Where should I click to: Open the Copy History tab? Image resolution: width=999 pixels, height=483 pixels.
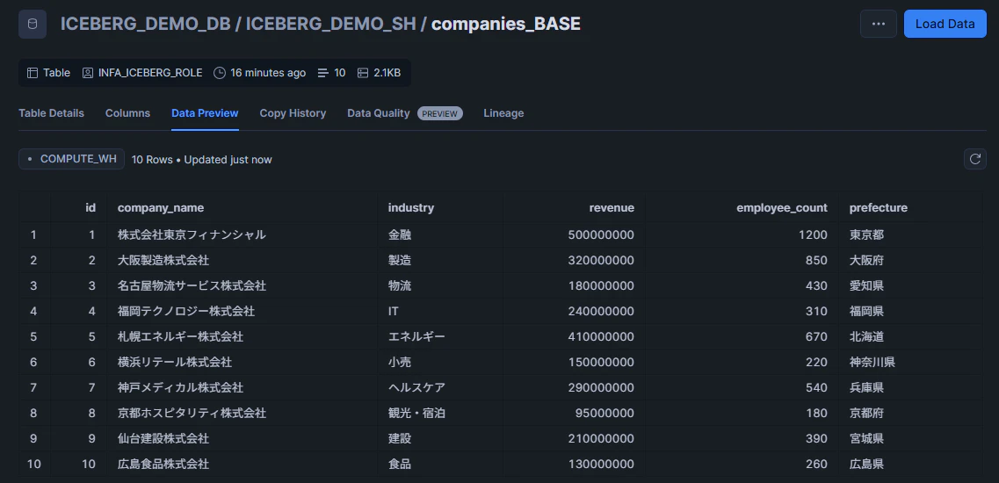(293, 112)
